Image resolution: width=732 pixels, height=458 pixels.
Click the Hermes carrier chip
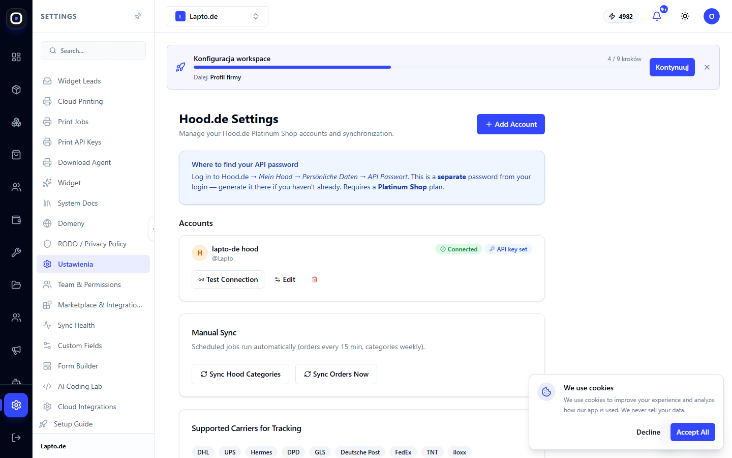261,452
